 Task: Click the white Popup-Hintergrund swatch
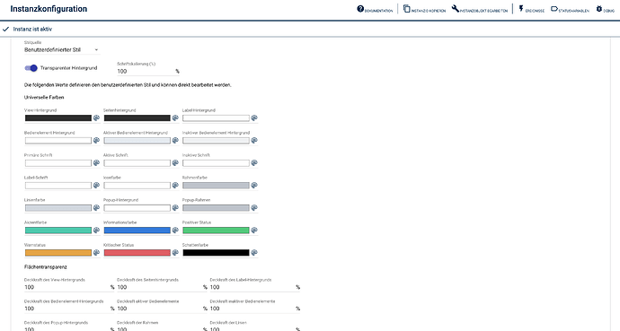[137, 208]
